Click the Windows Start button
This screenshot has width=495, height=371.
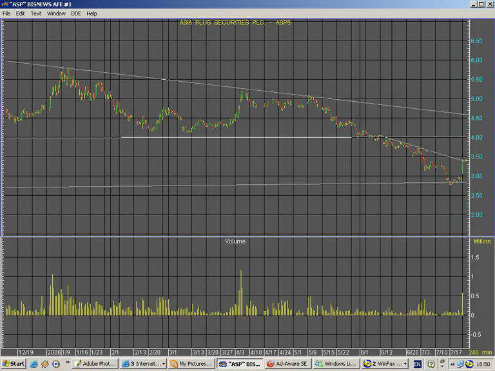coord(14,364)
